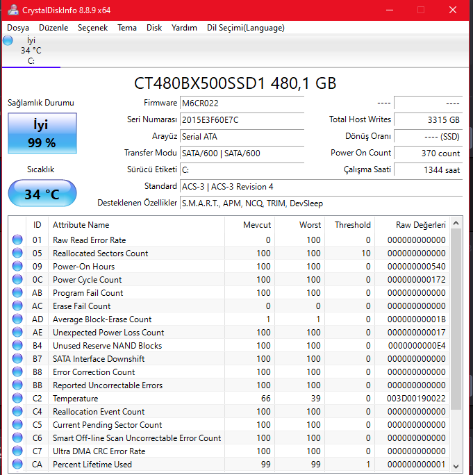This screenshot has height=475, width=473.
Task: Click the Raw Değerleri column header
Action: (420, 225)
